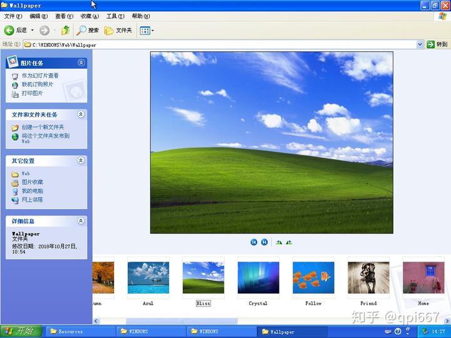Image resolution: width=451 pixels, height=338 pixels.
Task: Show next image in filmstrip
Action: (264, 242)
